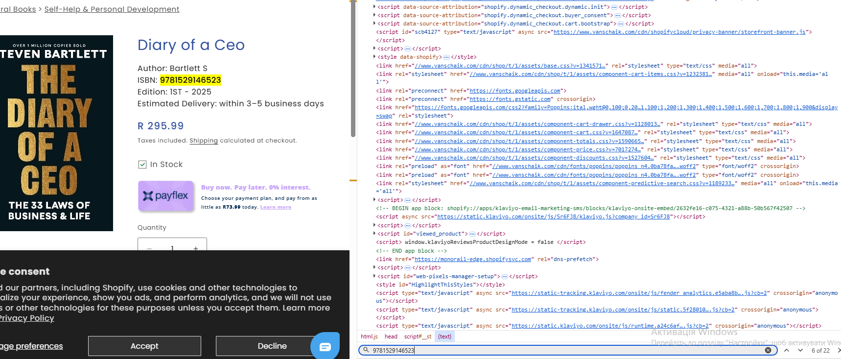Expand collapsed script node below monorail-edge link
841x359 pixels.
374,267
